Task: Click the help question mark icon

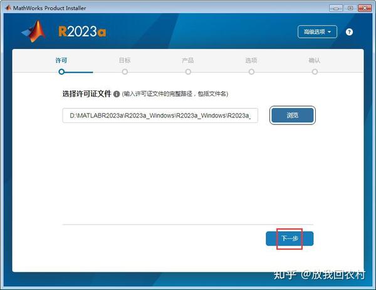Action: coord(349,32)
